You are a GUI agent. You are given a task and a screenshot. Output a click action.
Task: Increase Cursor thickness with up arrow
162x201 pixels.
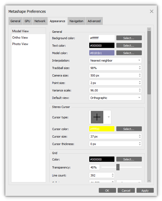point(140,143)
